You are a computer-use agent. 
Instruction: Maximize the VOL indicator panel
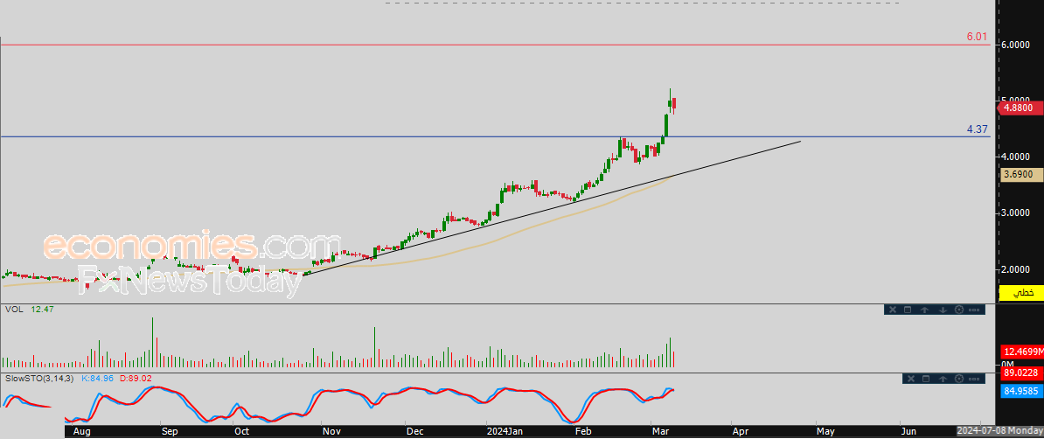pyautogui.click(x=908, y=310)
